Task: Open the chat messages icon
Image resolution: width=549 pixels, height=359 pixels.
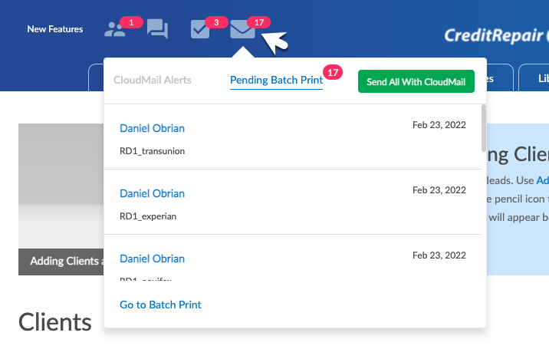Action: 157,29
